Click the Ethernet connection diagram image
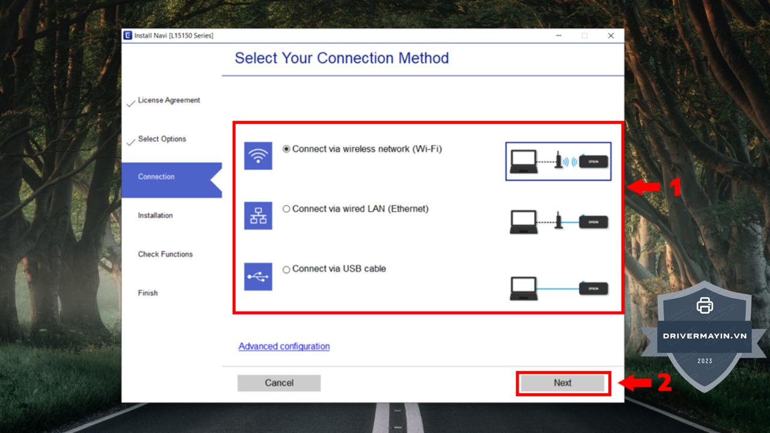The height and width of the screenshot is (433, 770). 558,221
